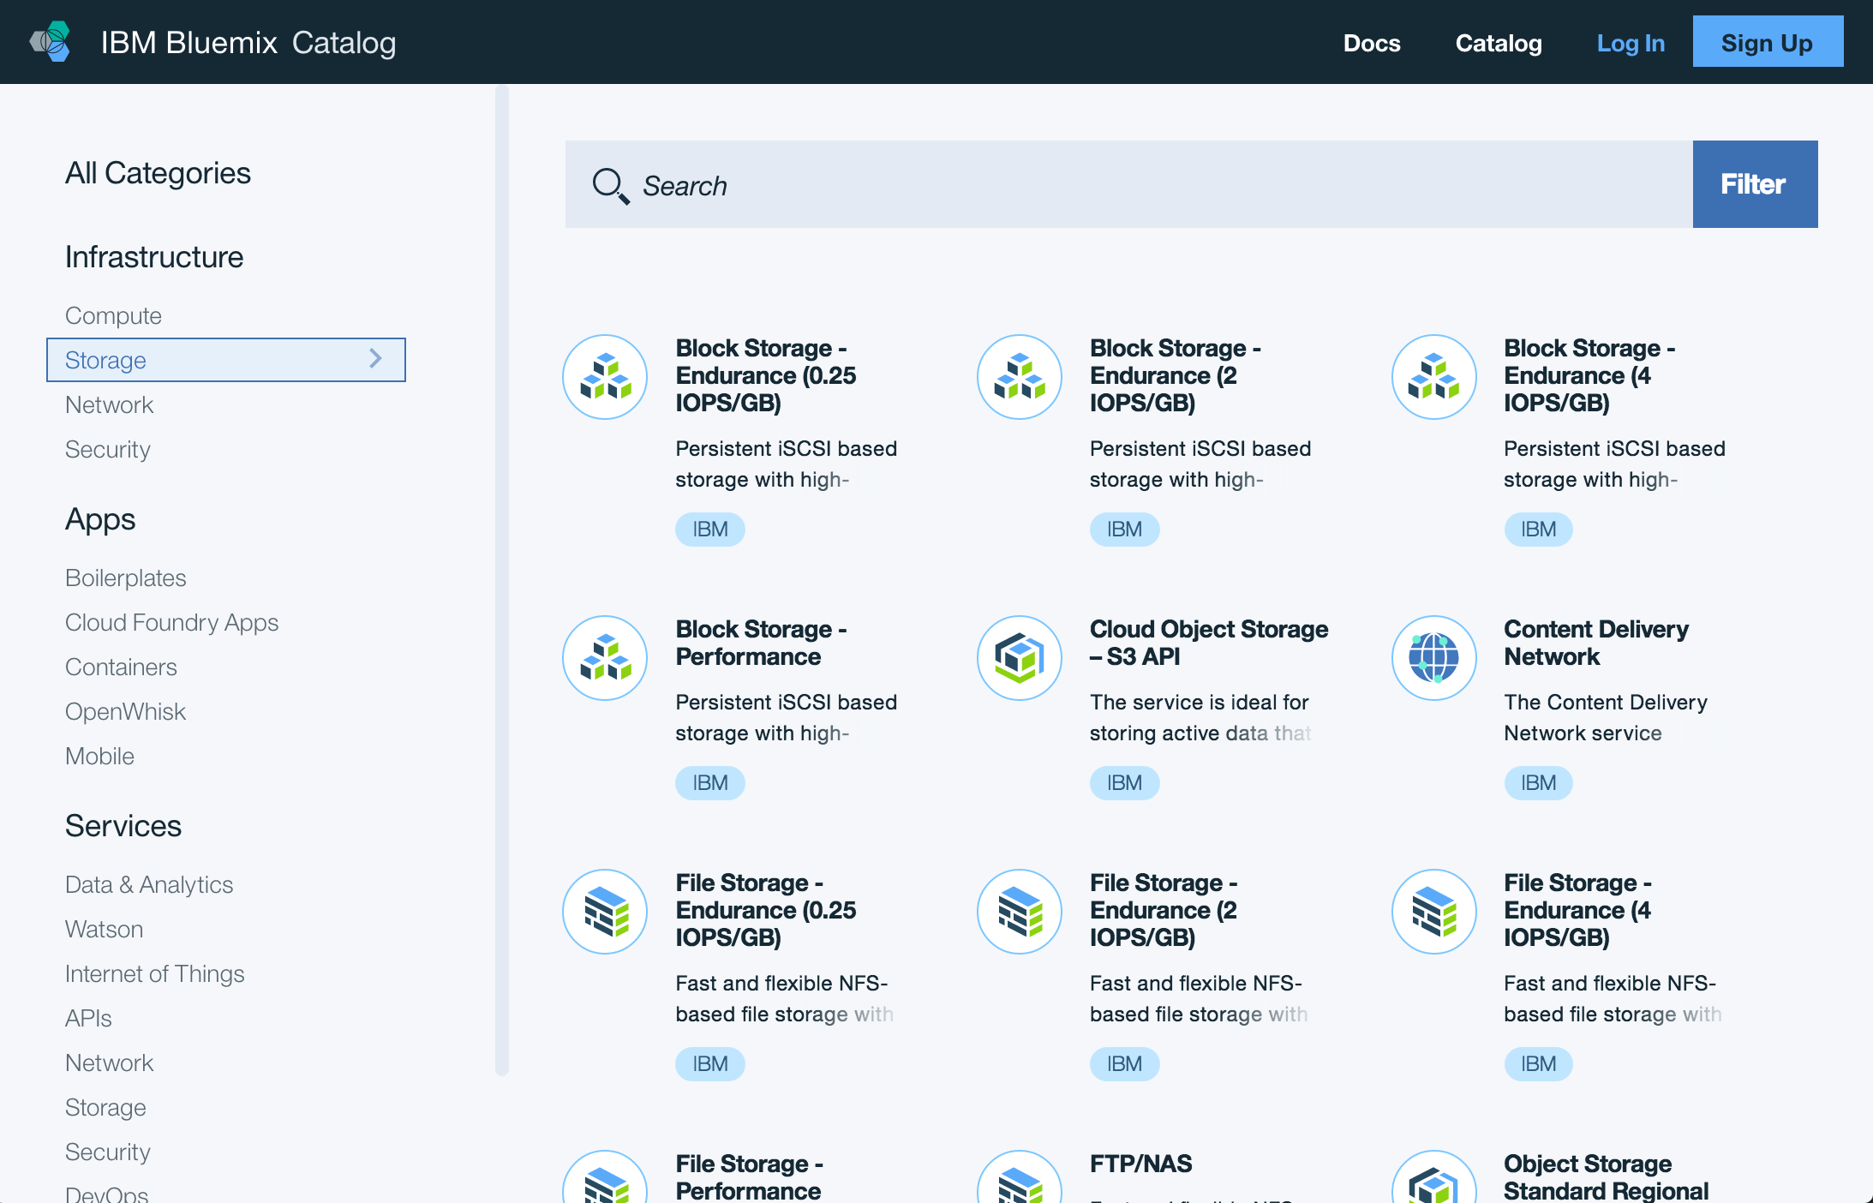Select Watson under Services
1873x1203 pixels.
[x=104, y=930]
